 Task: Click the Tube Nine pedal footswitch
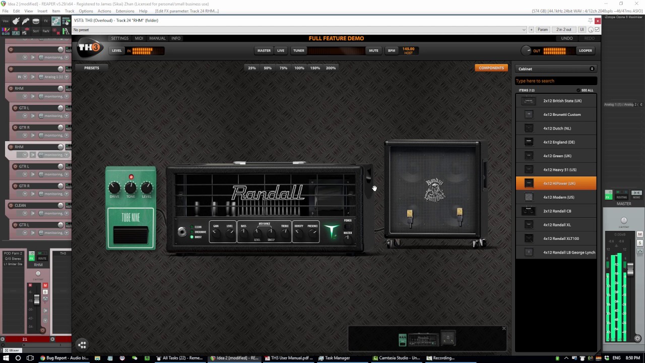point(131,235)
